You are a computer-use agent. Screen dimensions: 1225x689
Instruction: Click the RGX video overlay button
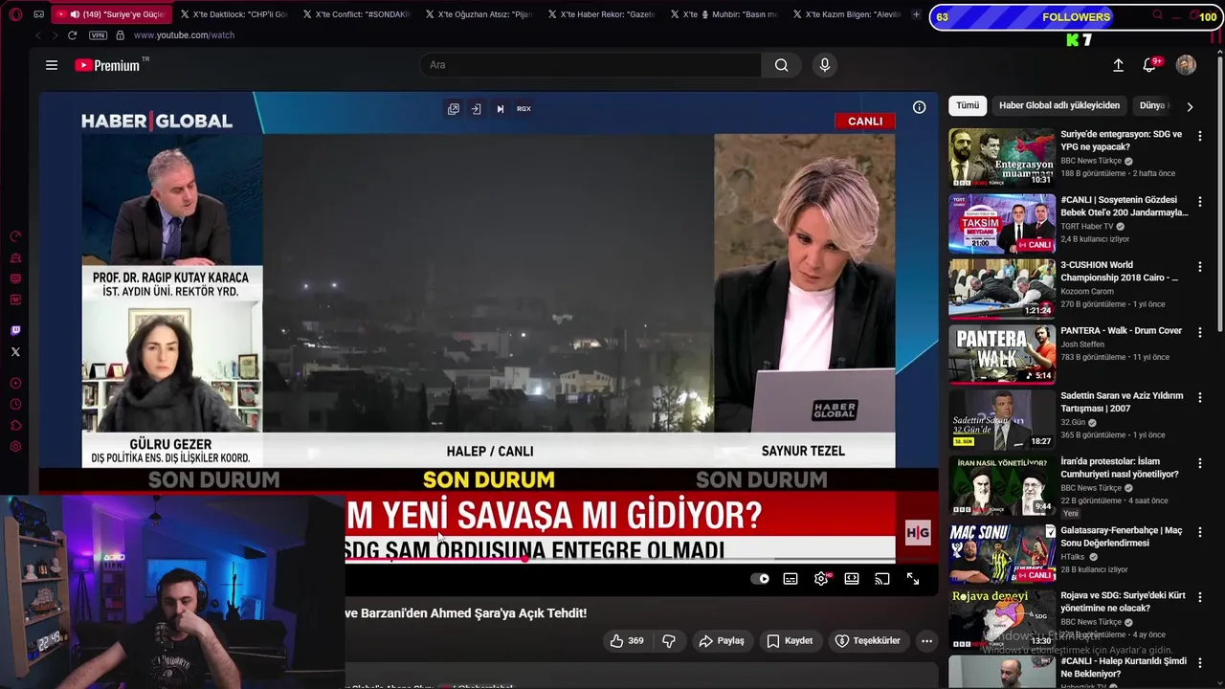(x=523, y=109)
